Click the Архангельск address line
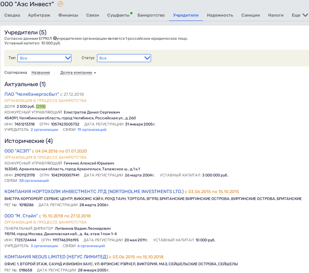The height and width of the screenshot is (273, 309). click(x=72, y=169)
